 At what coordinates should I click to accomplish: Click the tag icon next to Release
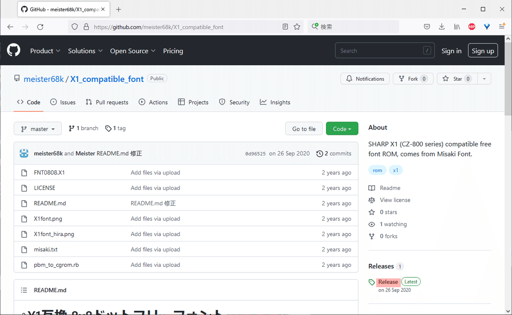[x=372, y=282]
